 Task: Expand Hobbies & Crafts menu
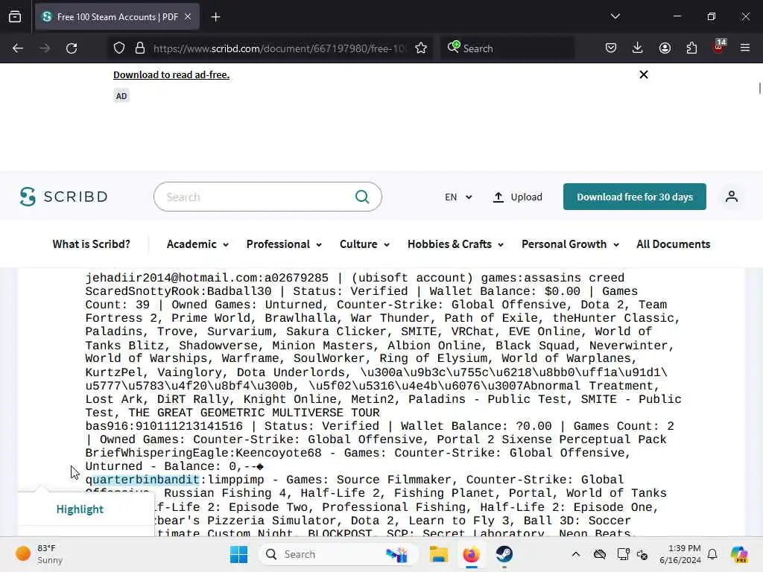[455, 244]
